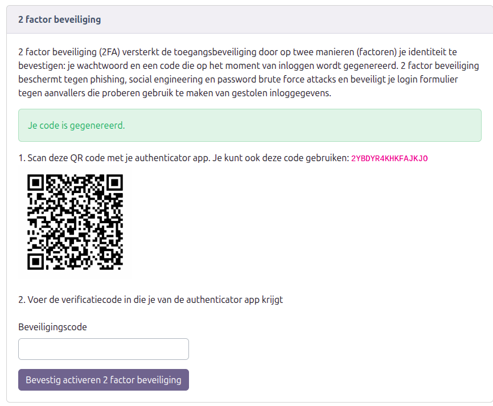Click the top-left finder square of QR code
Viewport: 493px width, 406px height.
[x=35, y=182]
